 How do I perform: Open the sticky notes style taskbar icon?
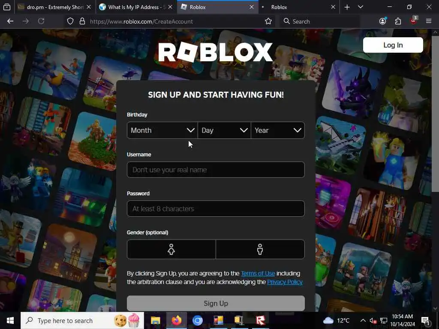point(218,320)
